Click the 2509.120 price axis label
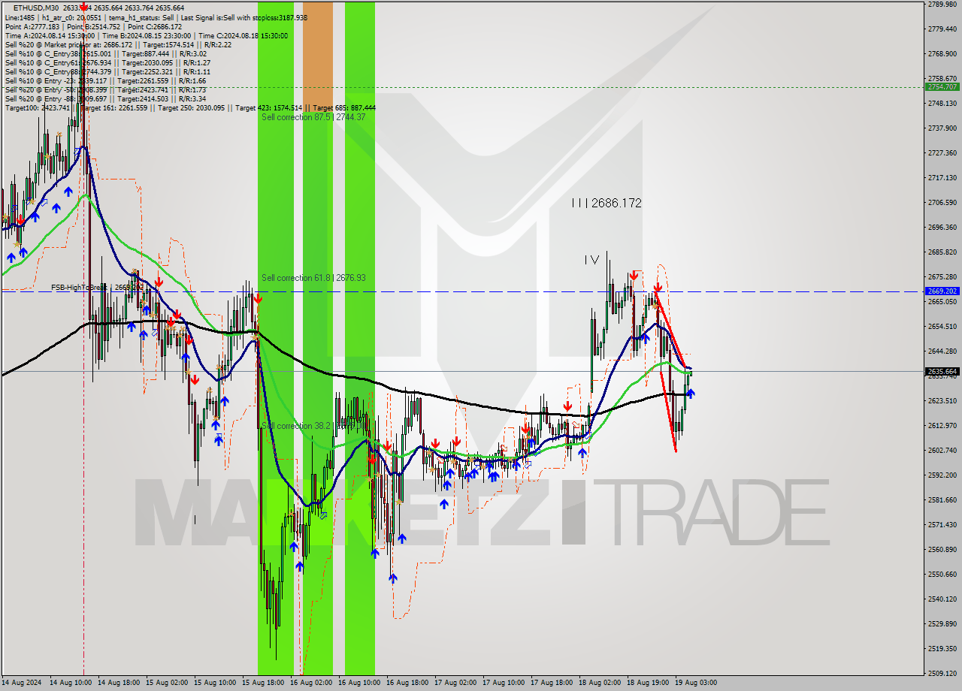This screenshot has height=691, width=962. coord(942,673)
